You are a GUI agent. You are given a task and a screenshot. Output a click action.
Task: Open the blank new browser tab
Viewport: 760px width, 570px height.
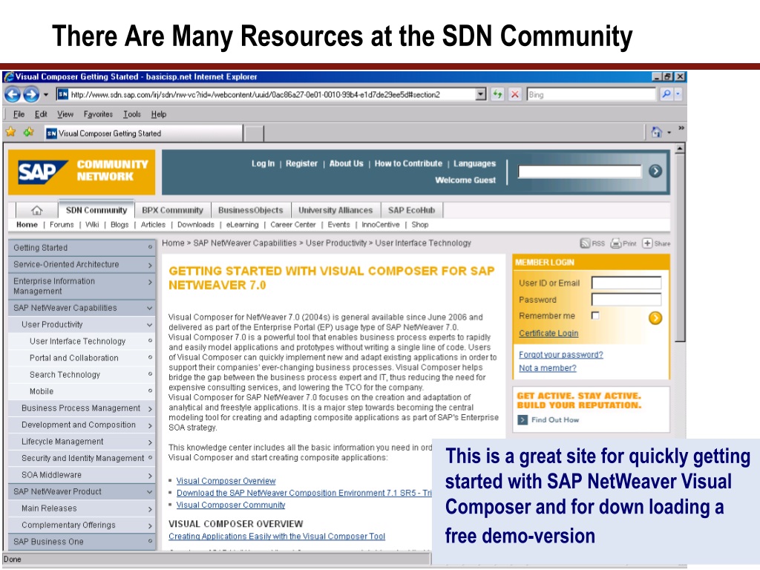(254, 134)
